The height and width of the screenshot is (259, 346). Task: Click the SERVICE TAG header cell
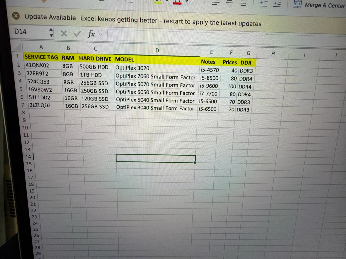pos(41,57)
